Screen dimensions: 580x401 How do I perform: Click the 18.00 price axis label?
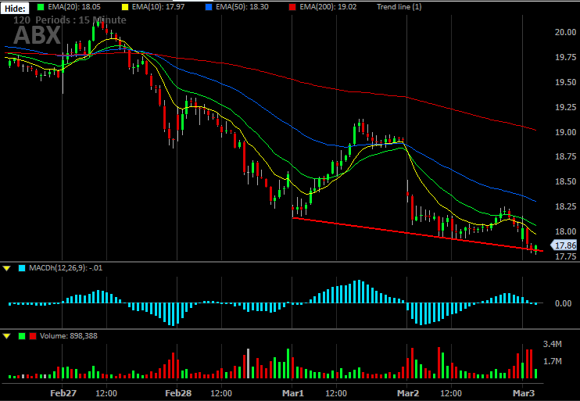(565, 231)
